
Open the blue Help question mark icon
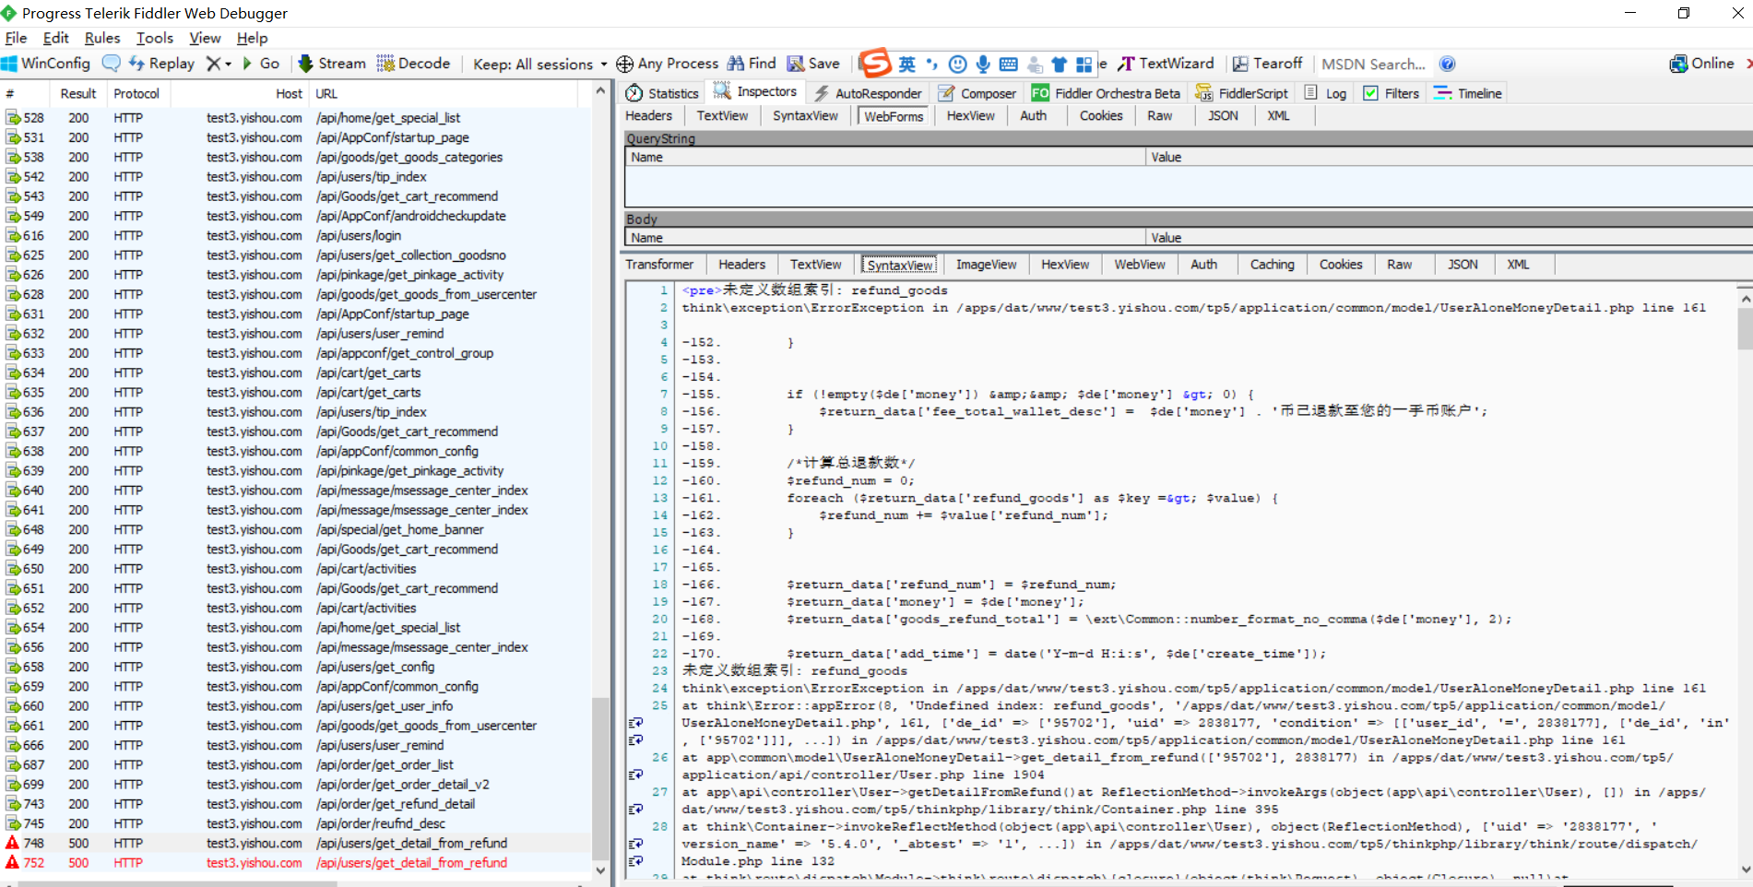(x=1448, y=64)
